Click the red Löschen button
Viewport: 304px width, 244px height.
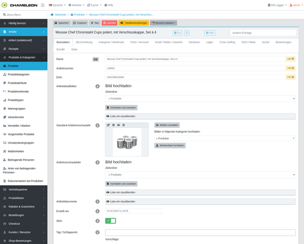coord(109,23)
